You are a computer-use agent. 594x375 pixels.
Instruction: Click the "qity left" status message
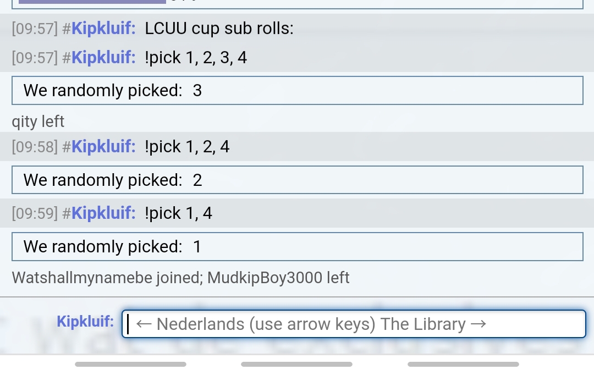(38, 121)
